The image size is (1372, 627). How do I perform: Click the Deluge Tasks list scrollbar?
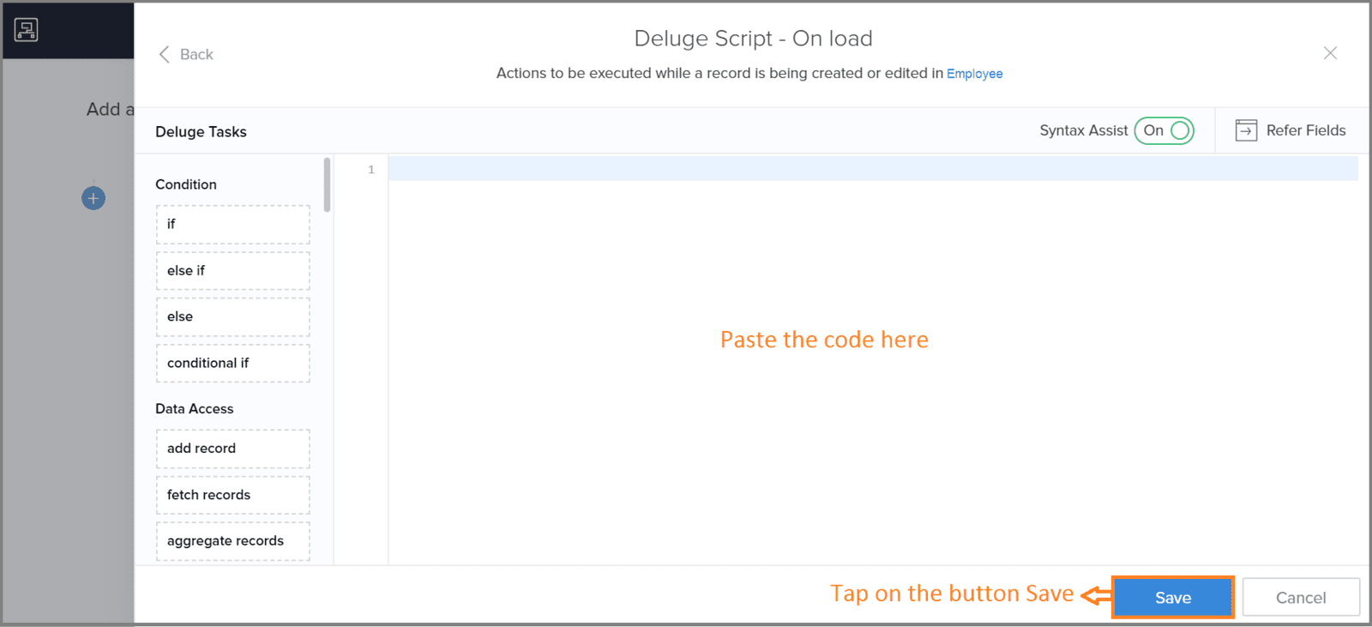click(327, 184)
